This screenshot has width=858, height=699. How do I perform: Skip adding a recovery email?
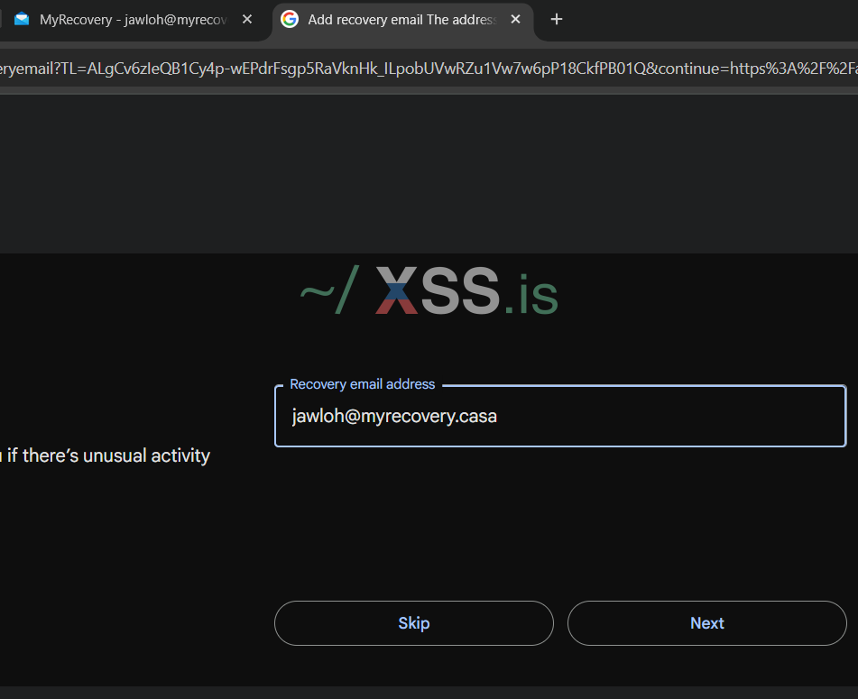coord(414,623)
